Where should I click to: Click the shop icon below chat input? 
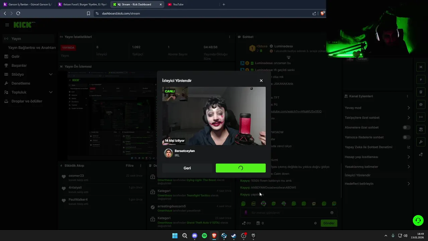click(258, 223)
